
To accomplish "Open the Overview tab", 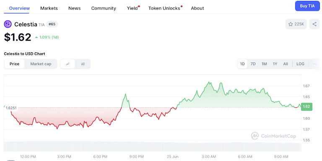I will coord(19,8).
